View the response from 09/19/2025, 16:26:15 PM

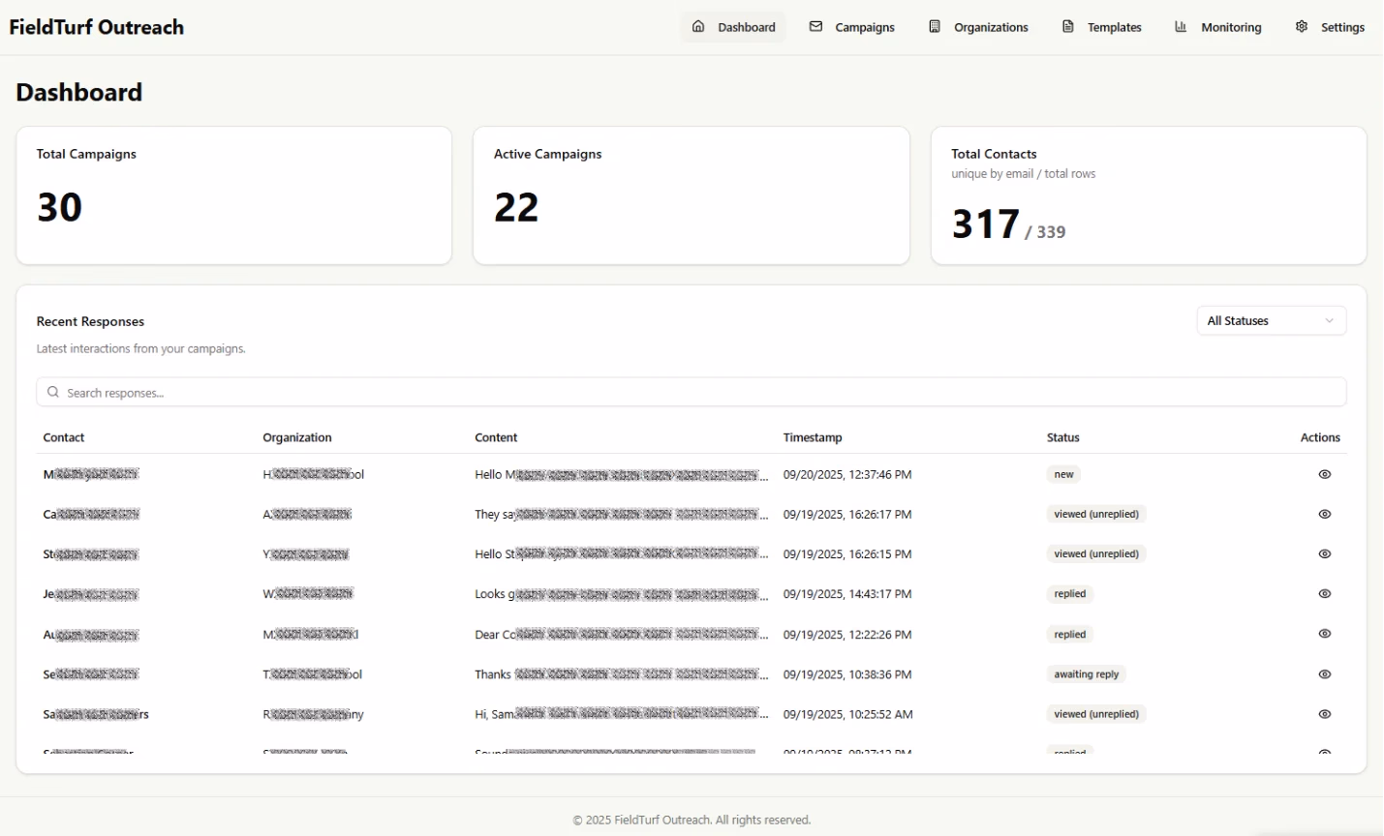pos(1325,553)
